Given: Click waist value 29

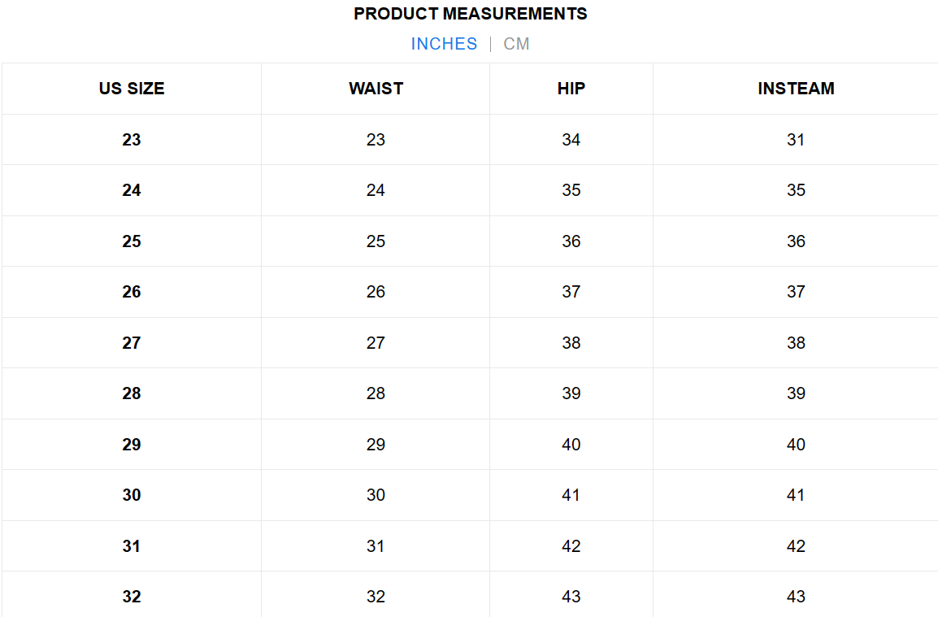Looking at the screenshot, I should (x=376, y=445).
